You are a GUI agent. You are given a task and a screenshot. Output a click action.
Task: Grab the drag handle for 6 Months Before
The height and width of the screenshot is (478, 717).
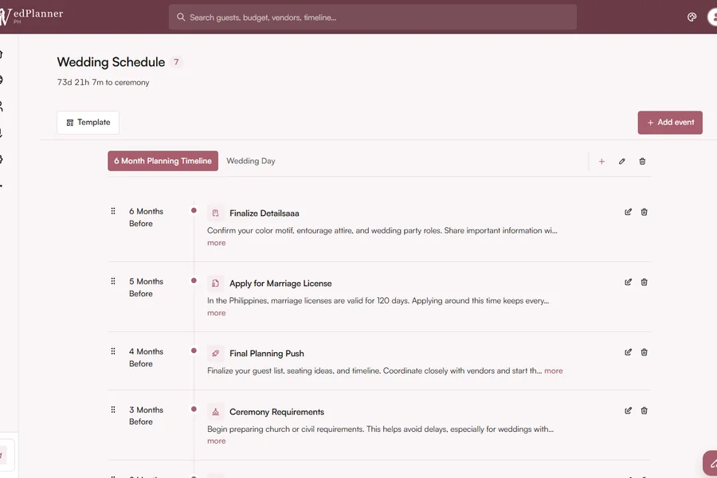113,211
